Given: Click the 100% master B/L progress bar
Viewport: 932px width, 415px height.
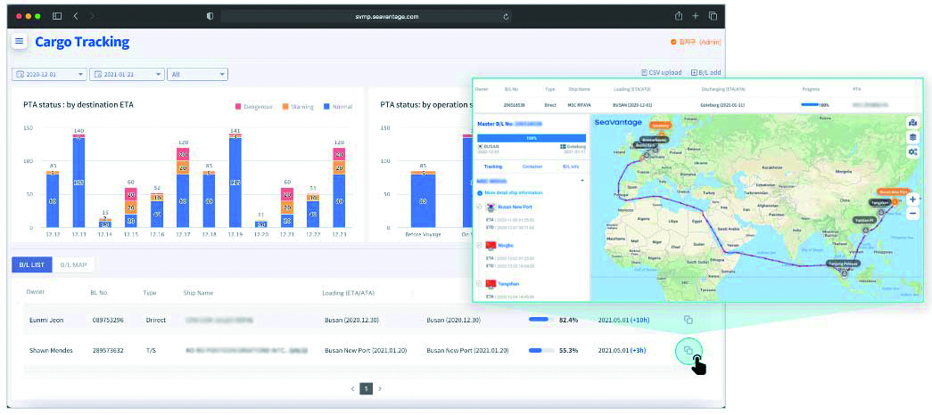Looking at the screenshot, I should pyautogui.click(x=532, y=138).
